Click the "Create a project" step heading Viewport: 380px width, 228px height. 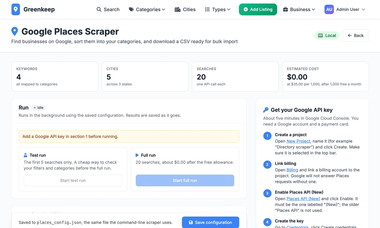291,135
